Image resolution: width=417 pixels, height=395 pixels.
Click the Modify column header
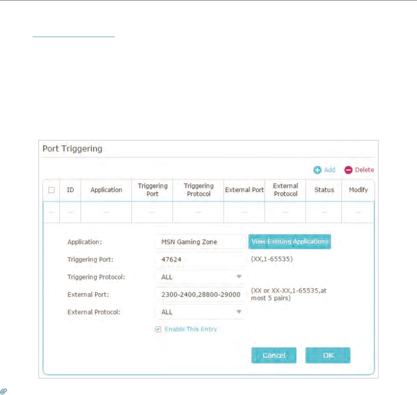(358, 190)
